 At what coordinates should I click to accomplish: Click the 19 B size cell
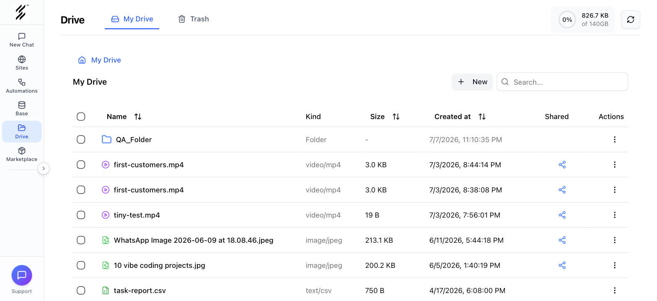coord(372,215)
